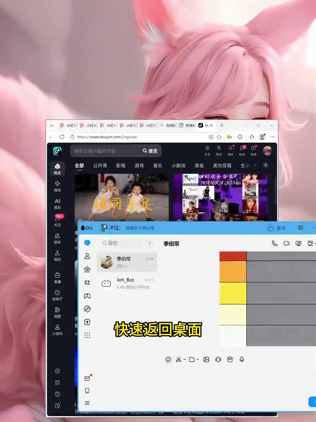
Task: Click the Douyin 搜索 button
Action: [x=150, y=151]
